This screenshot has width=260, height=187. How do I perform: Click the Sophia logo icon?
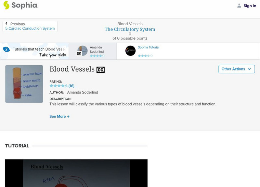click(x=6, y=6)
